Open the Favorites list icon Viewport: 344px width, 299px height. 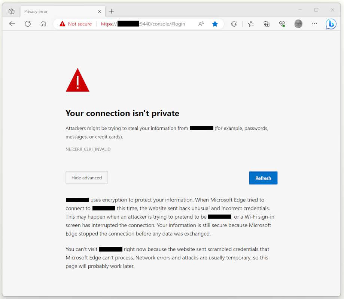tap(251, 24)
